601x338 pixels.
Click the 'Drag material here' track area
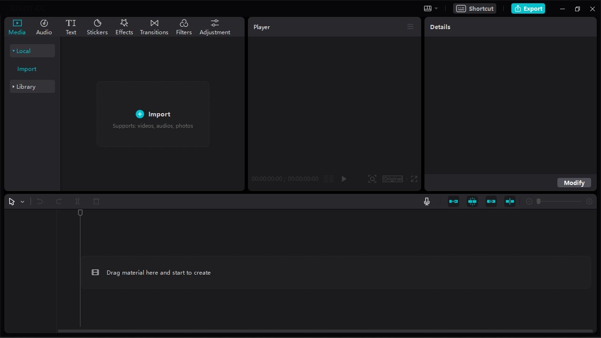[336, 272]
